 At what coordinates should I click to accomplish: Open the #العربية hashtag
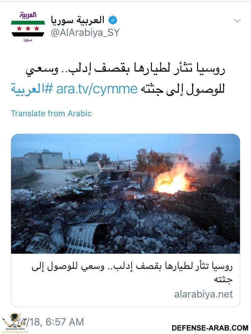point(32,89)
